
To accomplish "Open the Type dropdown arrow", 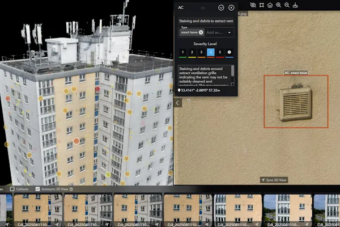I will [x=229, y=32].
